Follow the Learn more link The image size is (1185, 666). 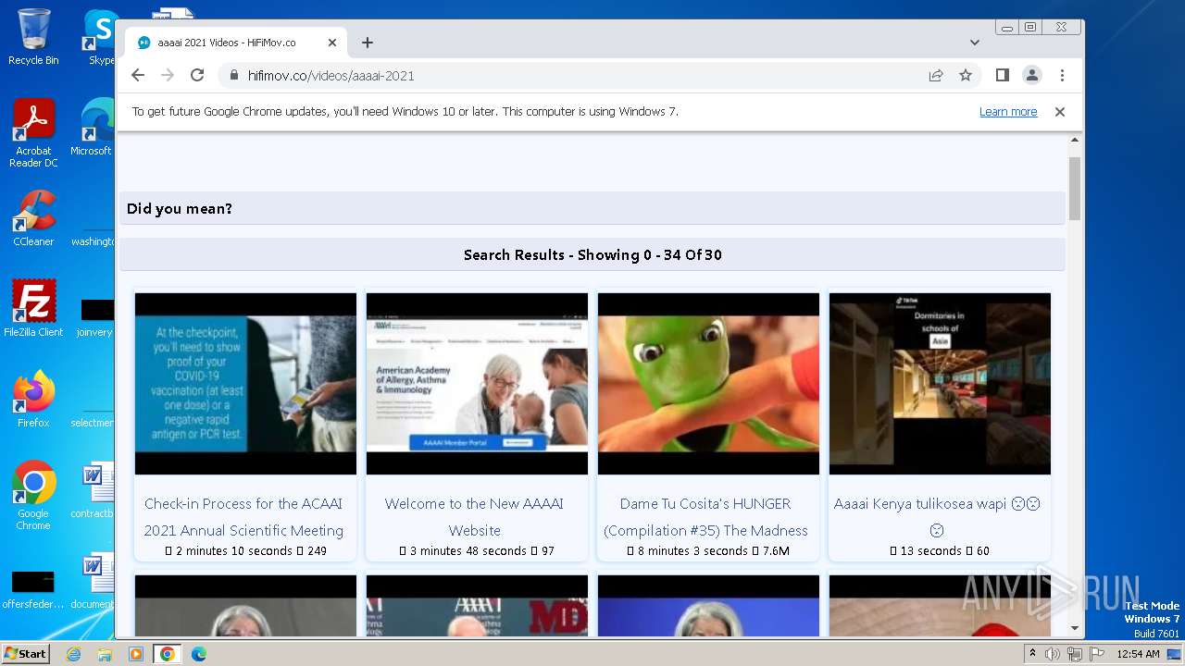[1008, 112]
